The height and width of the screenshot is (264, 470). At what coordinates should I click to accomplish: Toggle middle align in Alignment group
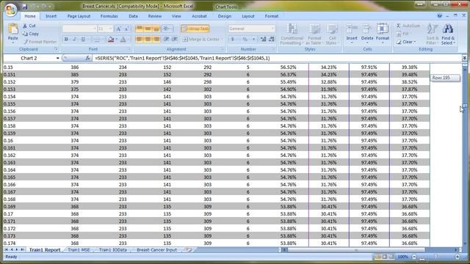tap(148, 29)
